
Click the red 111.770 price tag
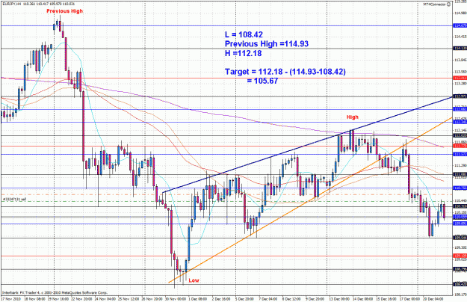coord(460,146)
